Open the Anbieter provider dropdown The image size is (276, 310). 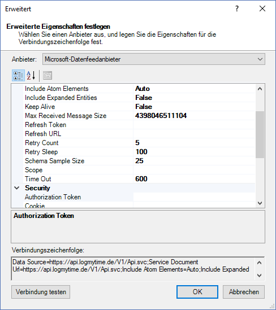[154, 59]
